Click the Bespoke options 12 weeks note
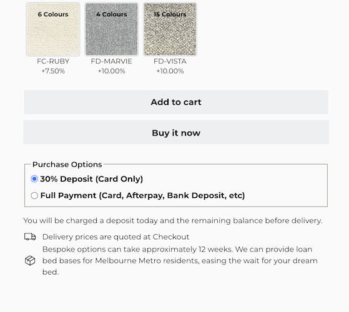This screenshot has height=312, width=349. click(180, 260)
